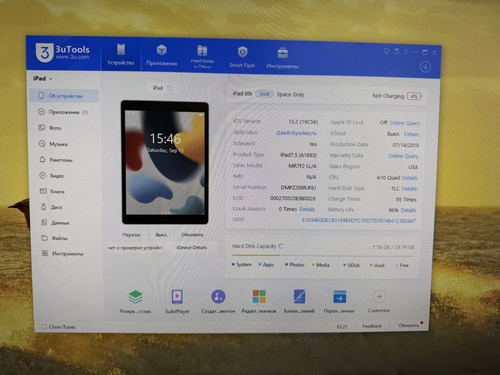Click the Файлы folder icon
This screenshot has height=375, width=500.
point(44,238)
